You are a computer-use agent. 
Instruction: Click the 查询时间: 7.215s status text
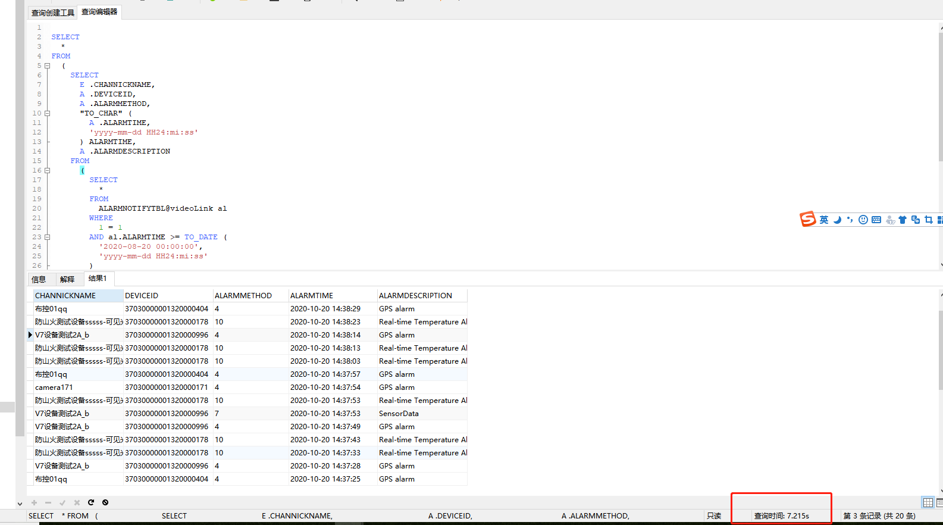782,516
